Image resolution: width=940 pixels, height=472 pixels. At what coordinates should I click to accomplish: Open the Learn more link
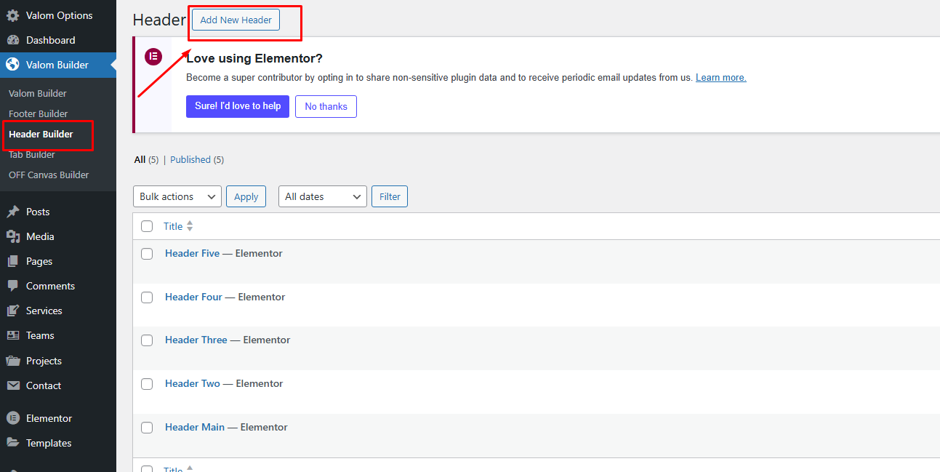pyautogui.click(x=720, y=77)
